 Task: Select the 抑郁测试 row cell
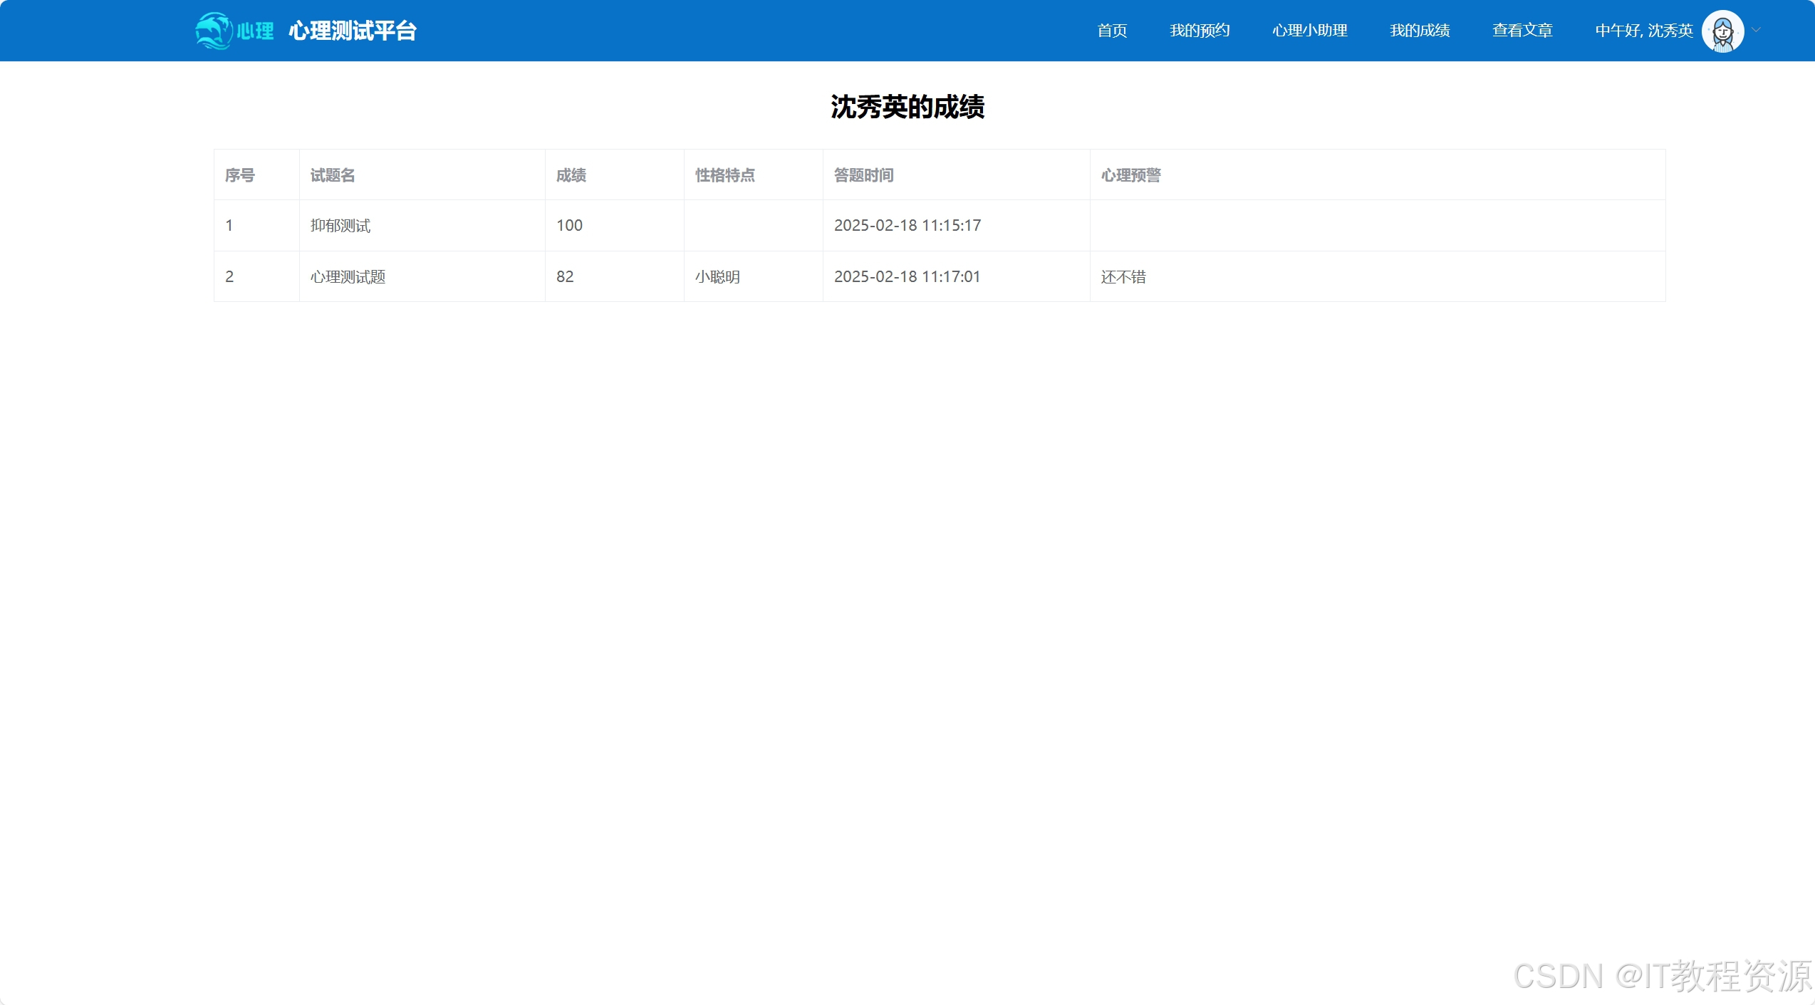point(340,226)
